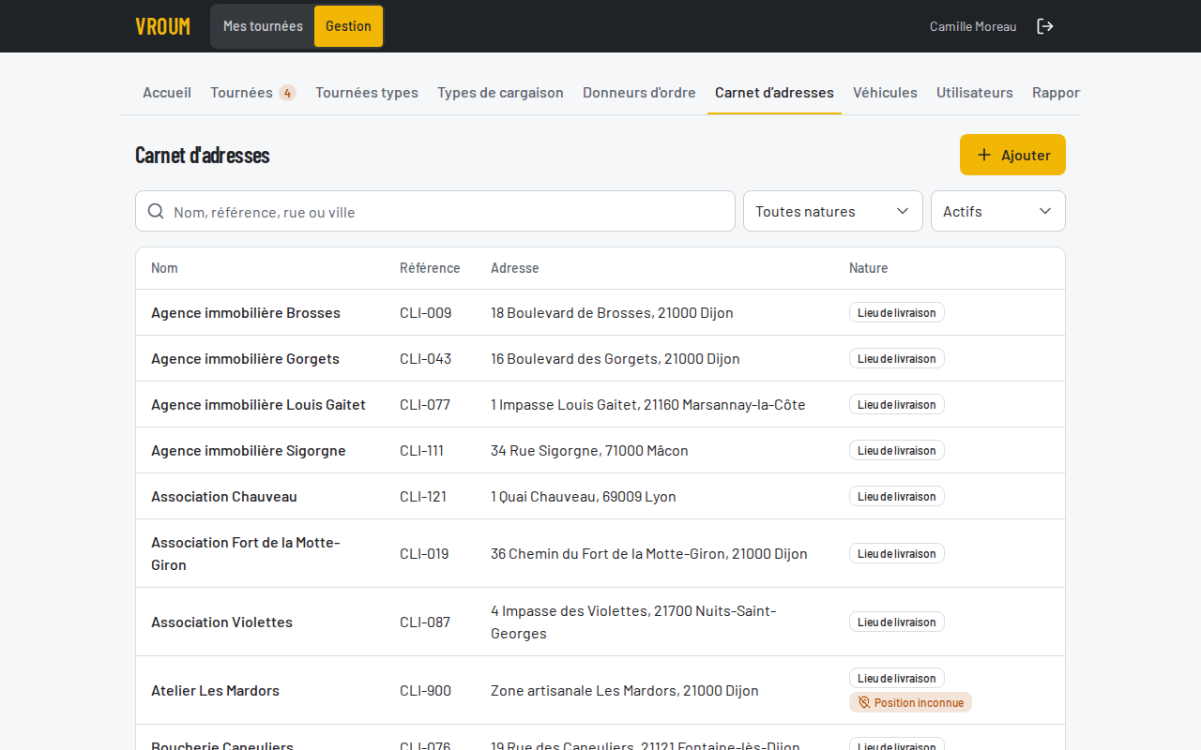This screenshot has width=1201, height=750.
Task: Select Agence immobilière Sigorgne
Action: (x=600, y=450)
